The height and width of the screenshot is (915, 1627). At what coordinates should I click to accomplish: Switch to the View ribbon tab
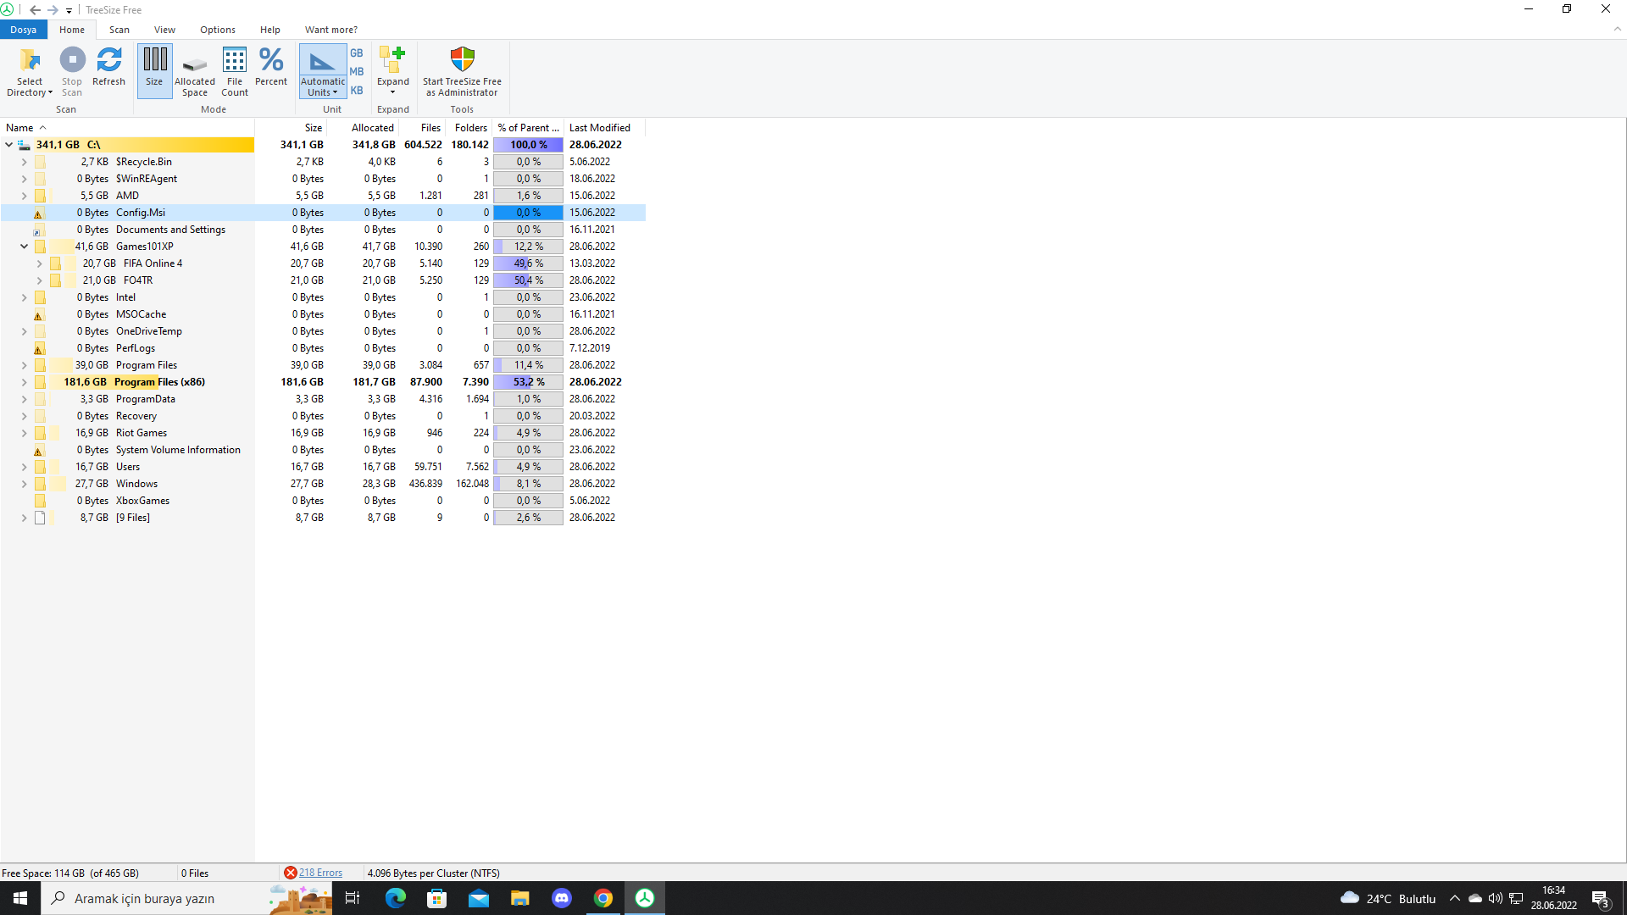pos(165,30)
